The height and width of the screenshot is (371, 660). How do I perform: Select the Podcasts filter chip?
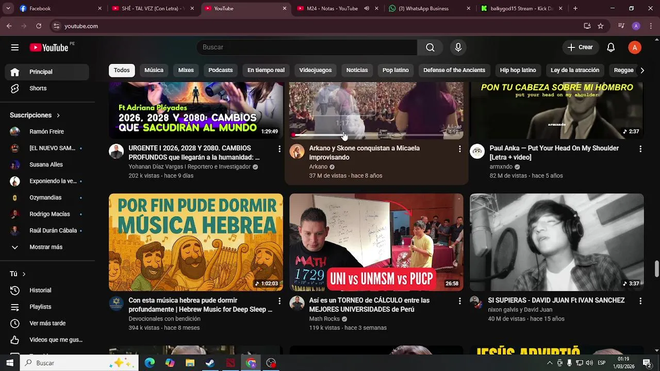click(220, 70)
